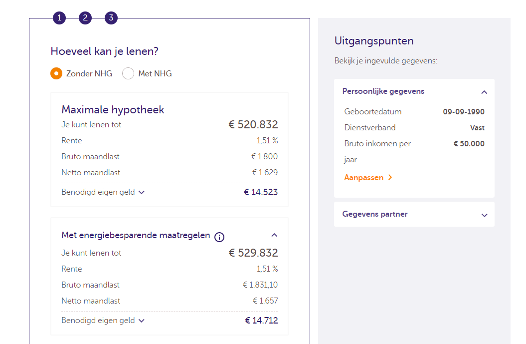526x344 pixels.
Task: Open step 2 indicator circle
Action: tap(85, 18)
